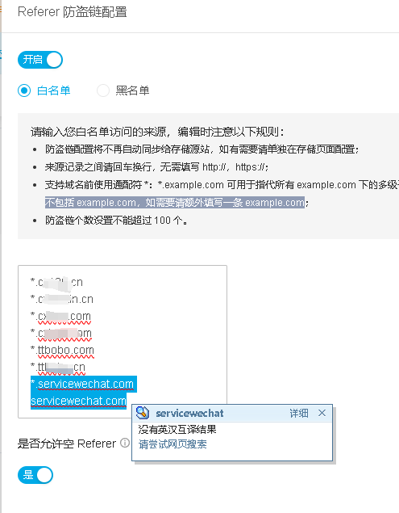
Task: Click the highlighted 不包括 example.com rule text
Action: click(x=175, y=203)
